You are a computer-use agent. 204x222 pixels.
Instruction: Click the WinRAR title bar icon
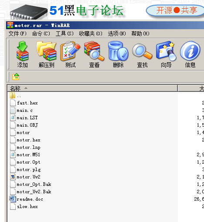[10, 25]
